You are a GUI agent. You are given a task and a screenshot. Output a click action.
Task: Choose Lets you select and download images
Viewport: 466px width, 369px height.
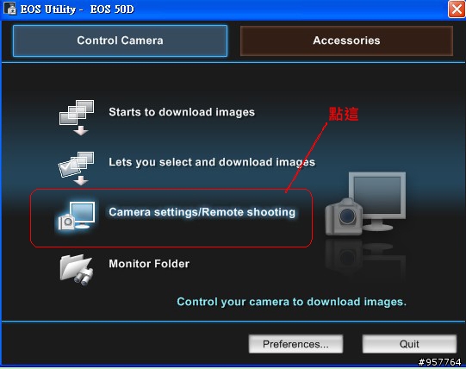tap(212, 162)
